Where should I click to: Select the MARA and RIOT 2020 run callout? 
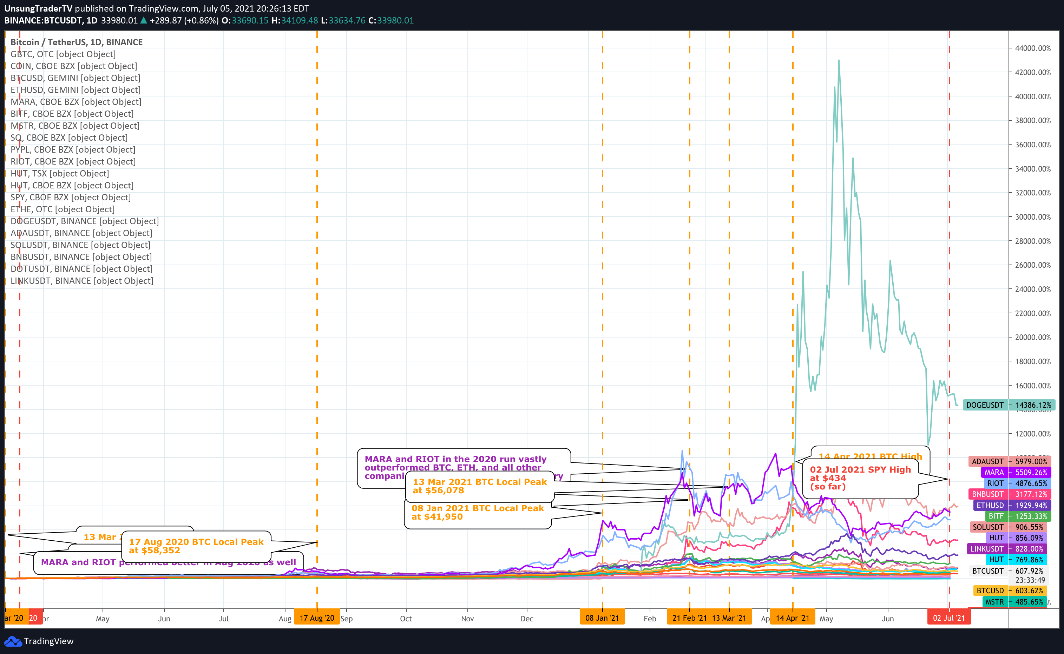click(x=464, y=468)
